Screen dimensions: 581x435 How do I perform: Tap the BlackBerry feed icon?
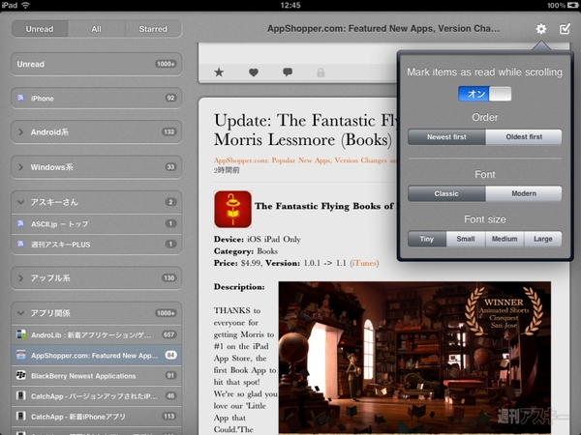pos(21,375)
